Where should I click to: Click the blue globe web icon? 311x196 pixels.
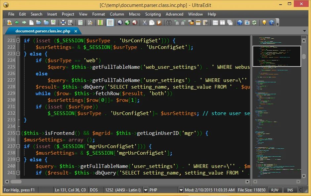click(x=240, y=22)
